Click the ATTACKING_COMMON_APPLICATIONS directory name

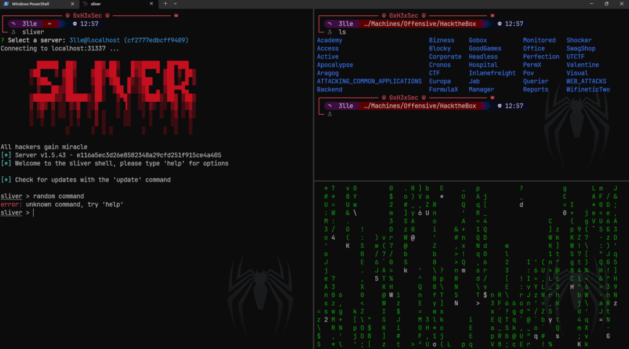coord(369,82)
